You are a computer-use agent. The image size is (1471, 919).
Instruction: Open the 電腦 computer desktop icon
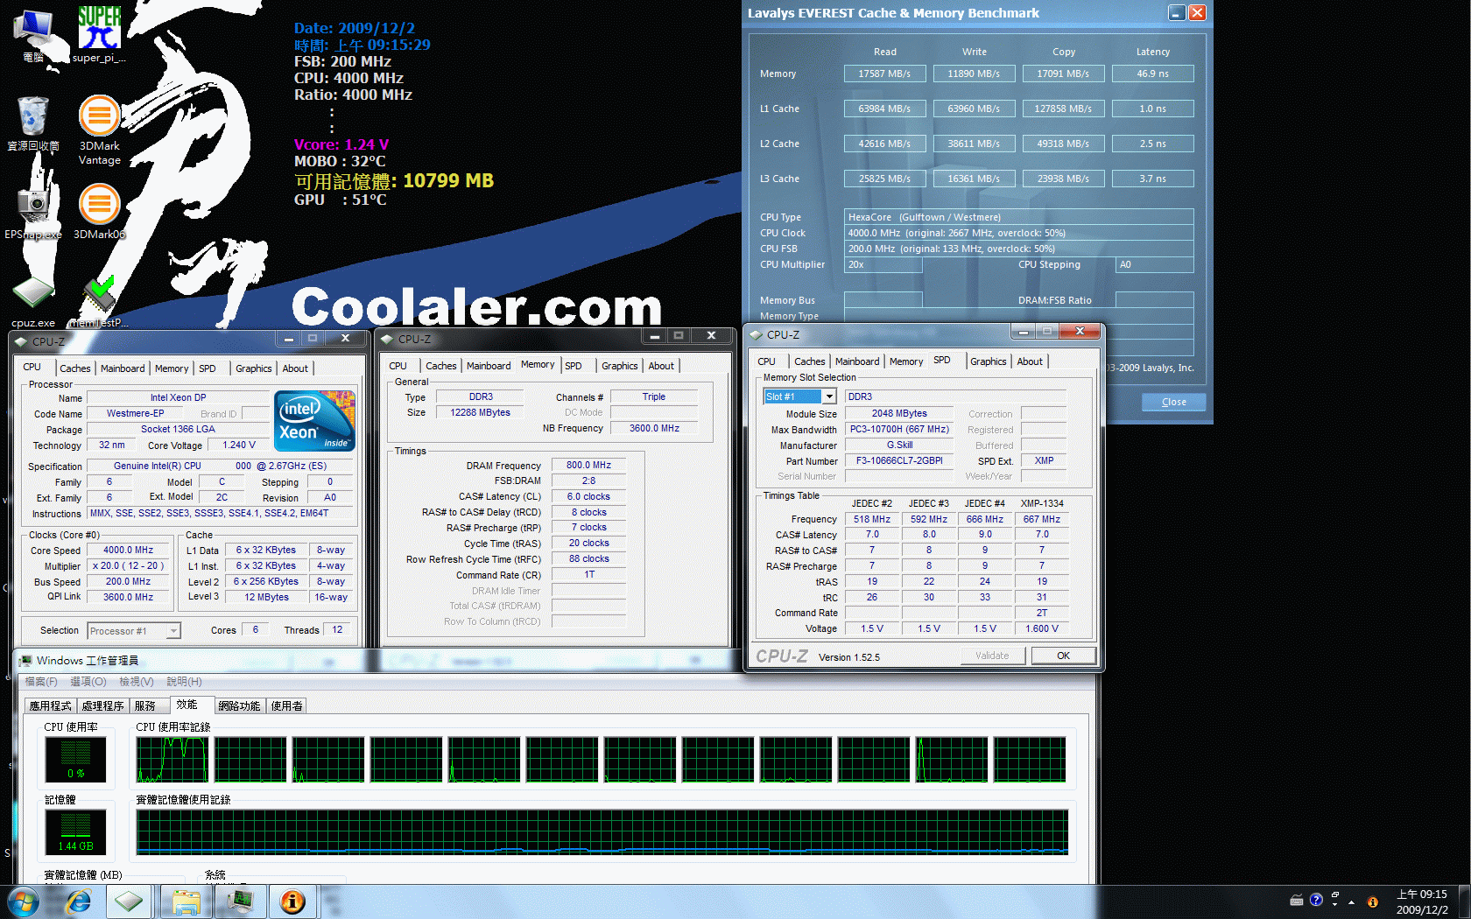[x=33, y=37]
